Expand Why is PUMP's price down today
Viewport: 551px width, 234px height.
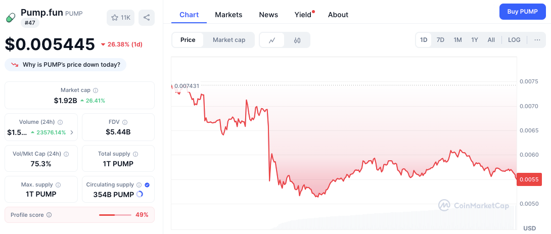pyautogui.click(x=66, y=65)
